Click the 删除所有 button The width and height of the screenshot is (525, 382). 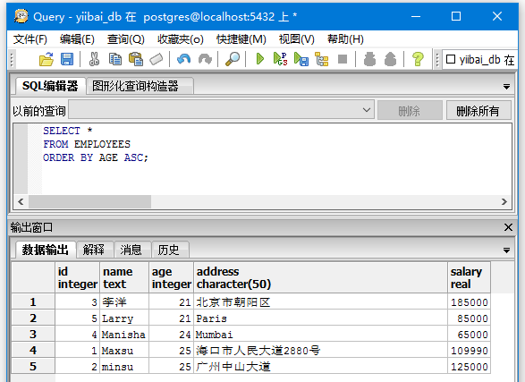coord(478,110)
